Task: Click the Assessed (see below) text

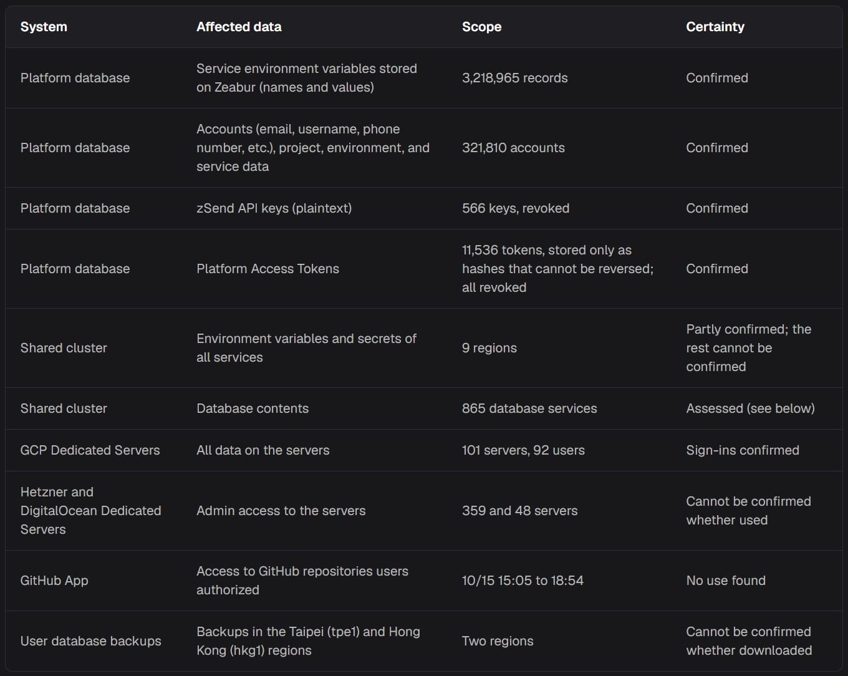Action: click(x=750, y=408)
